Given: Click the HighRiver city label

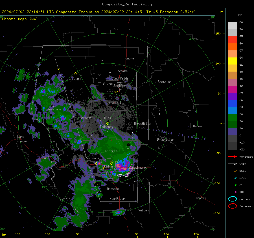Looking at the screenshot, I should tap(117, 199).
